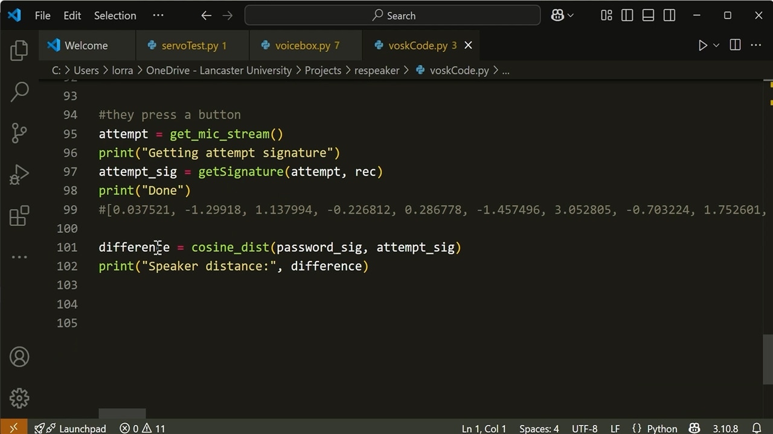
Task: Expand additional views ellipsis in activity bar
Action: (19, 257)
